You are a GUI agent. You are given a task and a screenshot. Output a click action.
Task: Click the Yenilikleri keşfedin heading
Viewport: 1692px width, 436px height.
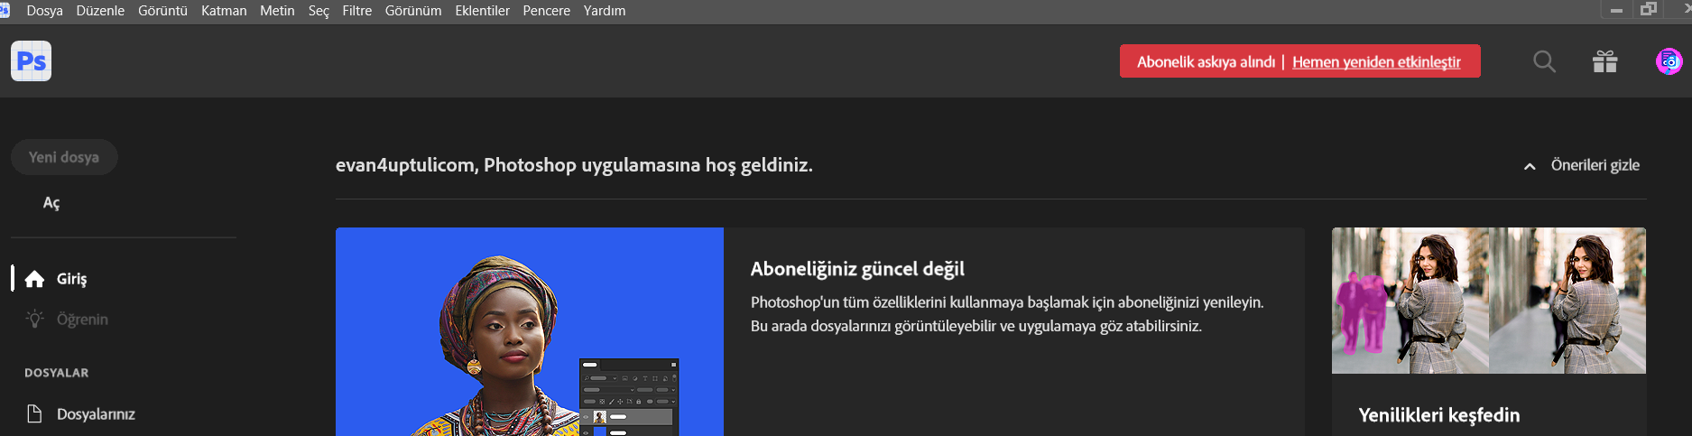[1439, 415]
